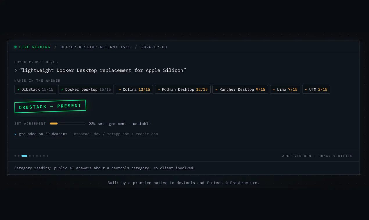The height and width of the screenshot is (220, 369).
Task: Click the OrbStack 15/15 chip label
Action: (35, 89)
